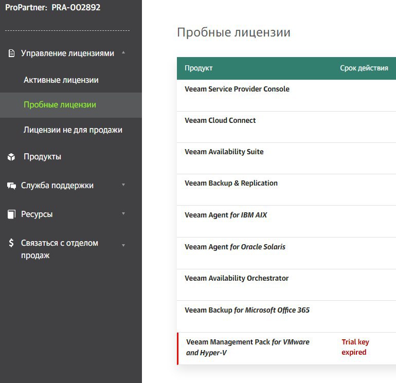
Task: Expand the Связаться с отделом продаж arrow
Action: pyautogui.click(x=123, y=245)
